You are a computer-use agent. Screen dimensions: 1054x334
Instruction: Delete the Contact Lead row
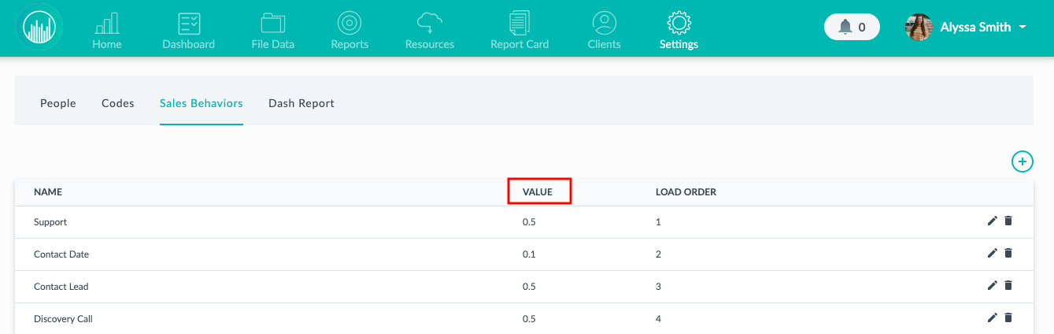tap(1008, 286)
